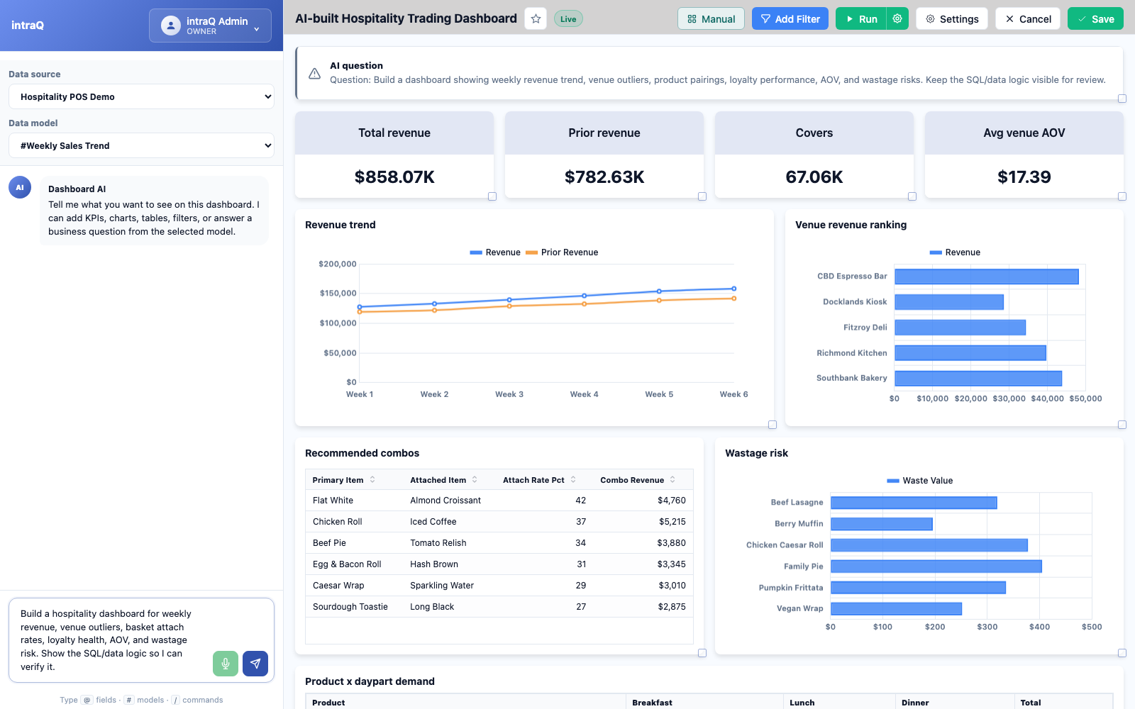This screenshot has height=709, width=1135.
Task: Click the Dashboard AI avatar badge
Action: [x=20, y=187]
